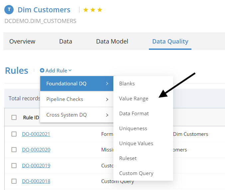Check the box for rule DQ-0002020

pyautogui.click(x=14, y=150)
